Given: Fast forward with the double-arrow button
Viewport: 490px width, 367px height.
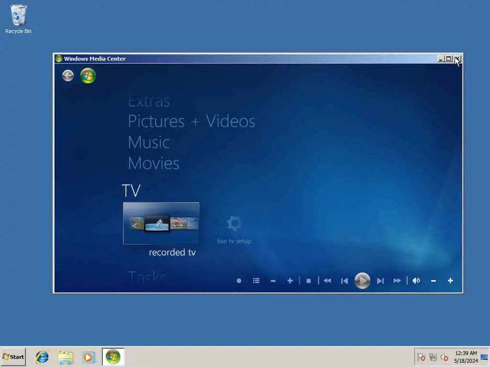Looking at the screenshot, I should 397,281.
